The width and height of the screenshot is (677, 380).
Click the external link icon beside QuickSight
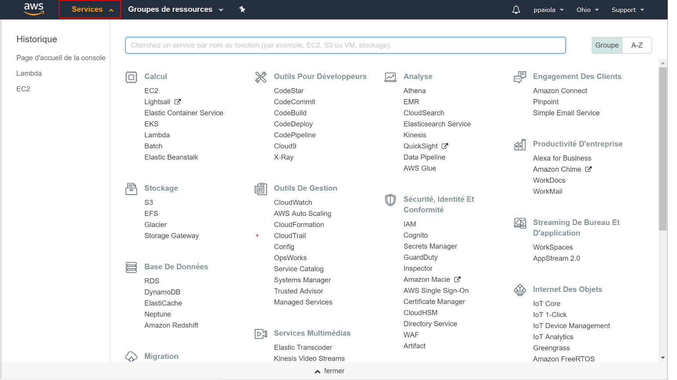(445, 146)
